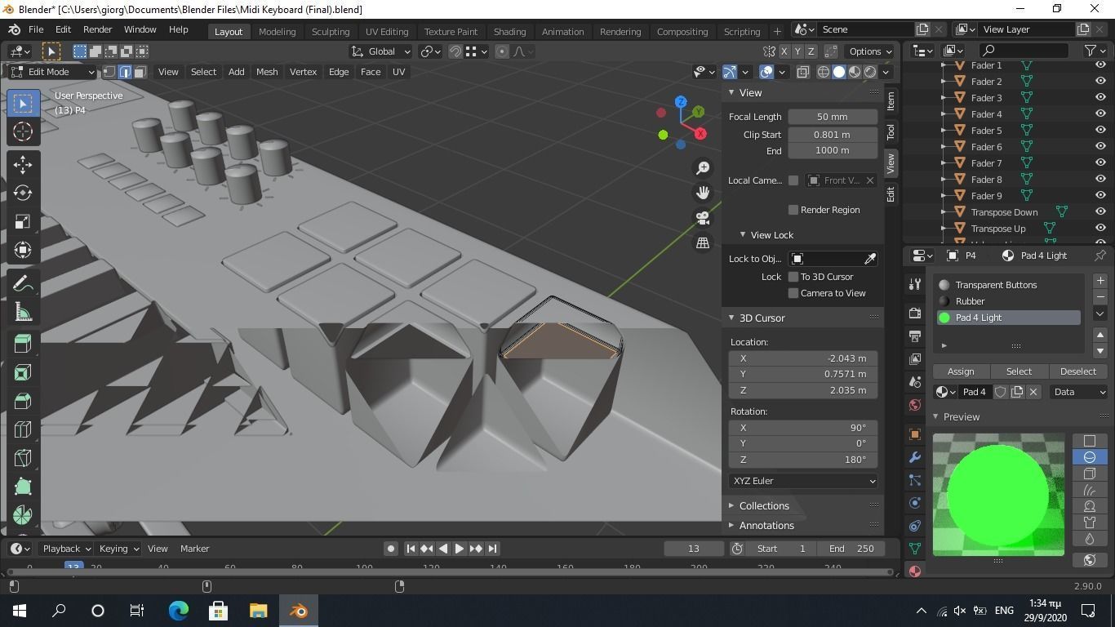The height and width of the screenshot is (627, 1115).
Task: Click the zoom magnifier viewport icon
Action: pyautogui.click(x=703, y=168)
